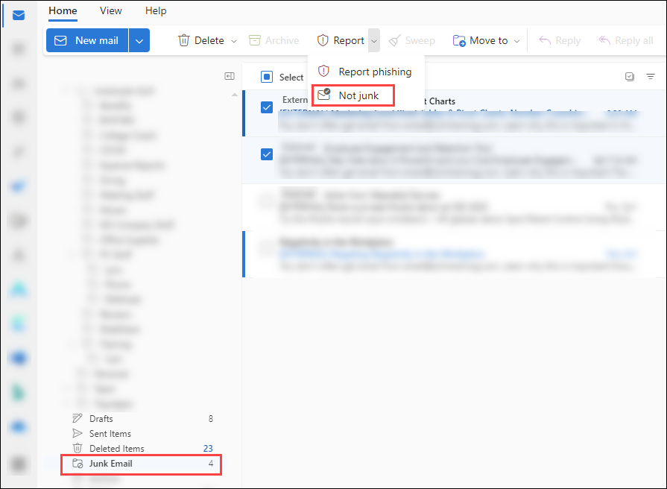Screen dimensions: 667x489
Task: Click the folder pane scroll-up arrow
Action: point(235,95)
